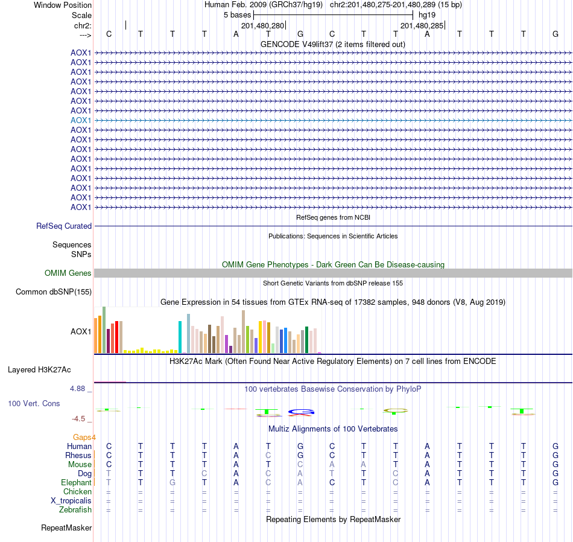The height and width of the screenshot is (542, 573).
Task: Select the light-blue highlighted AOX1 transcript label
Action: tap(81, 120)
